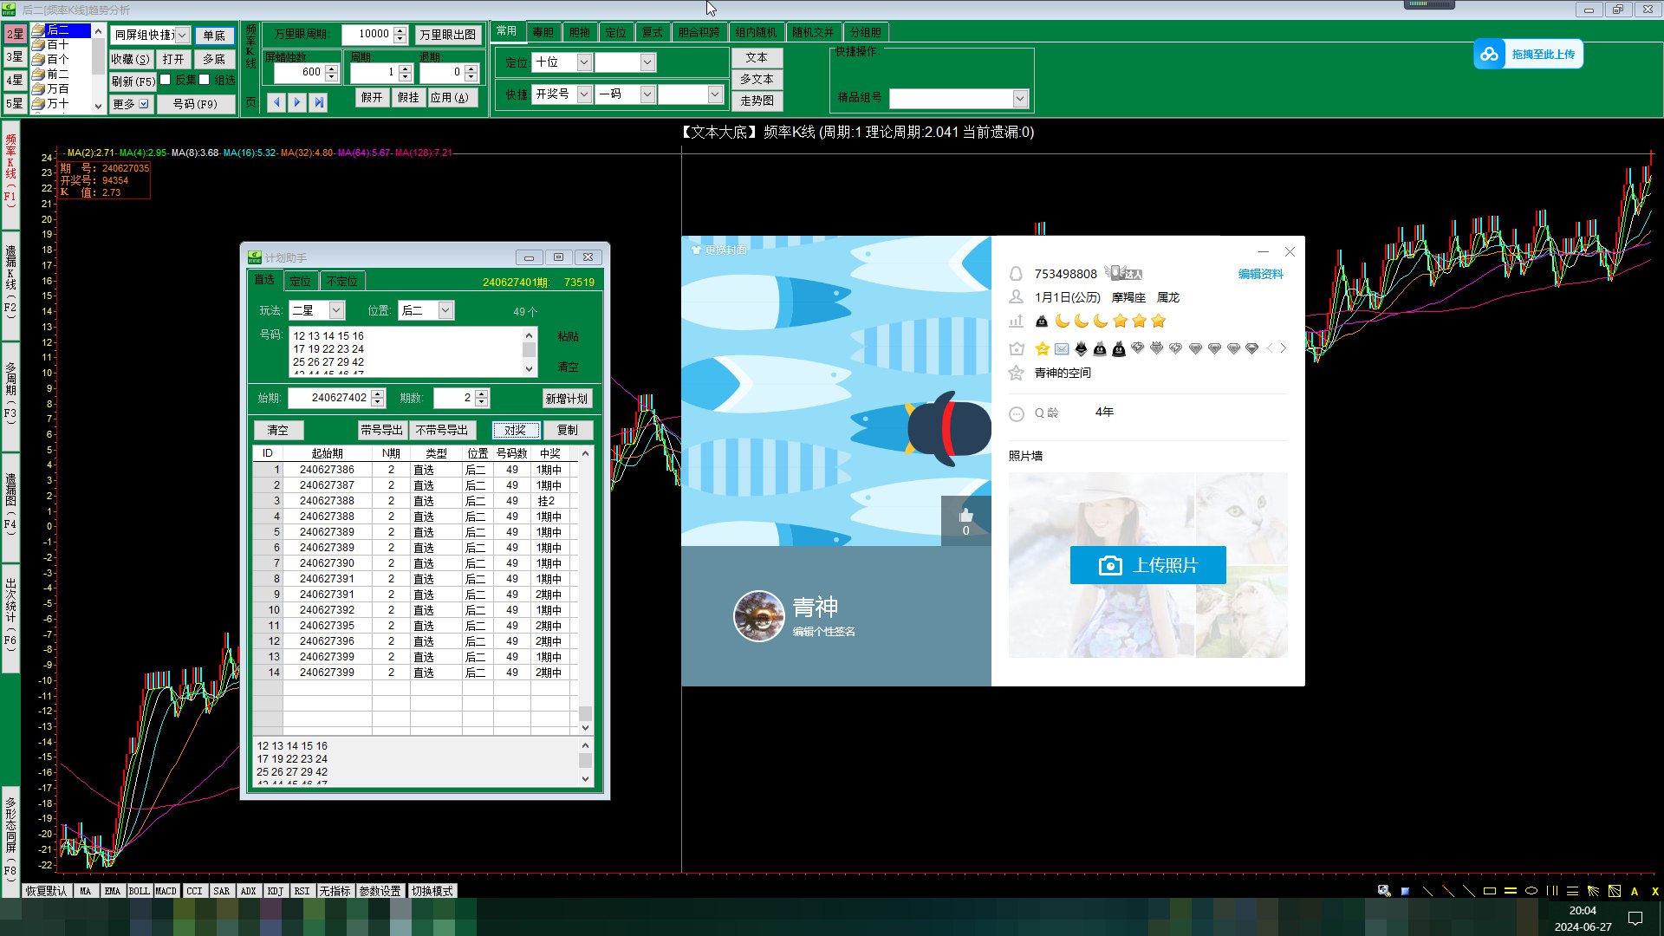
Task: Increase the 万里眼周期 spinner value
Action: coord(400,30)
